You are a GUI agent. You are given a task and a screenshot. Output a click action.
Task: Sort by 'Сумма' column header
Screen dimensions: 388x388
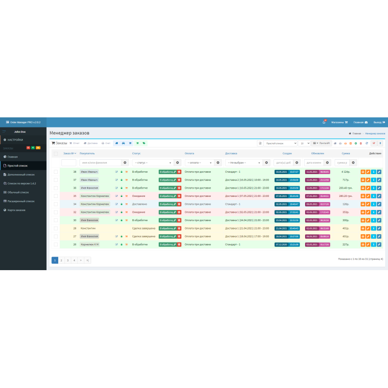pos(346,153)
